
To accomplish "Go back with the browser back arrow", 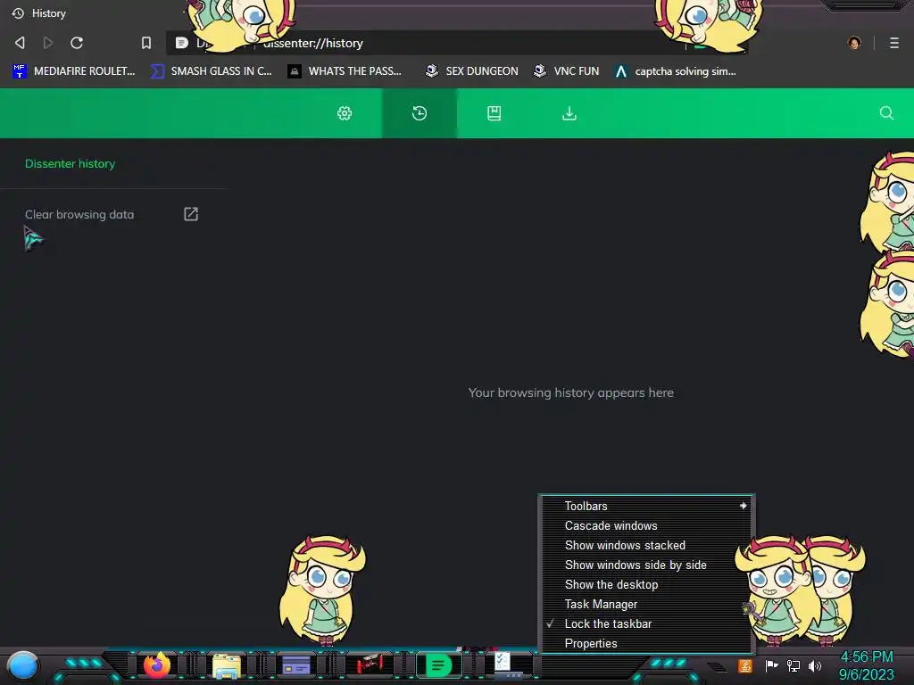I will click(x=20, y=43).
